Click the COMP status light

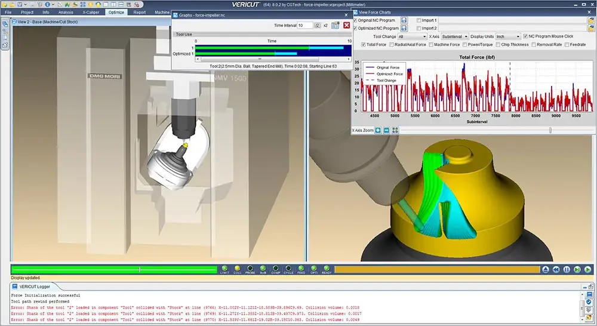point(276,269)
